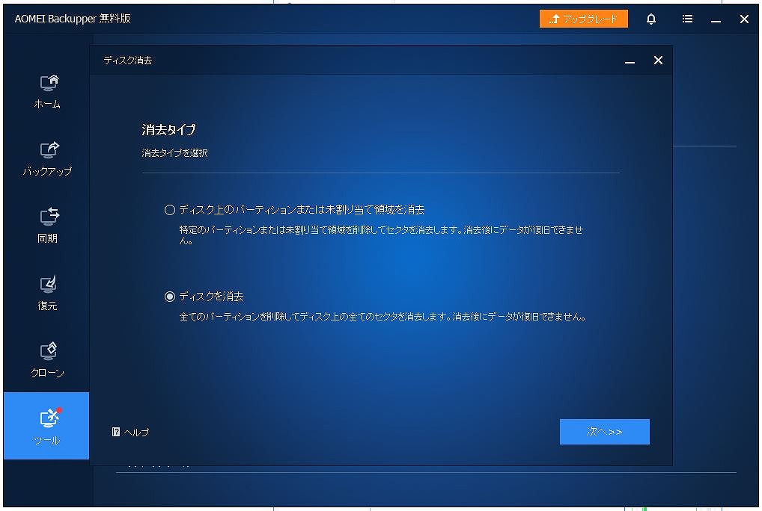Open the 復元 (Restore) sidebar section

pos(47,293)
